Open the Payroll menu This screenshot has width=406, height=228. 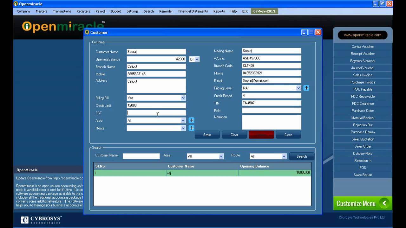tap(101, 11)
